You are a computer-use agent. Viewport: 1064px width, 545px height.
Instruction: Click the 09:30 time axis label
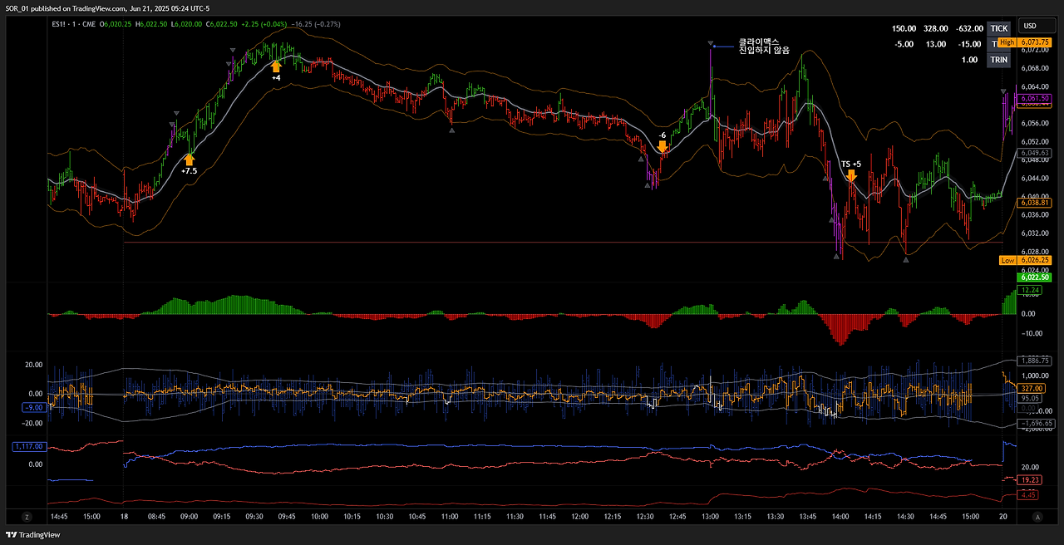(254, 517)
